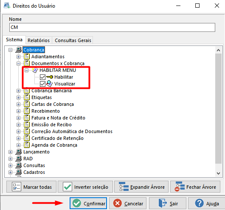Click the Nome input field
This screenshot has height=210, width=225.
coord(112,27)
